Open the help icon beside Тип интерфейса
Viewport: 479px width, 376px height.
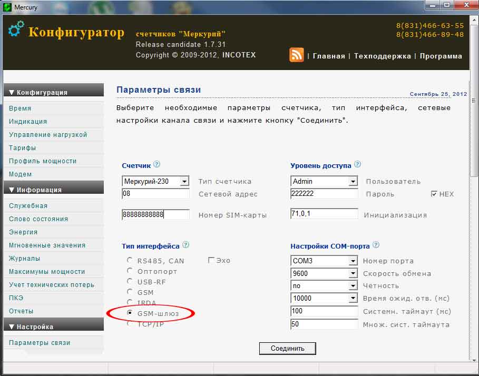click(184, 245)
